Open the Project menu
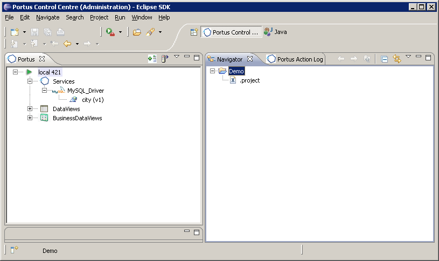The height and width of the screenshot is (261, 439). tap(99, 17)
